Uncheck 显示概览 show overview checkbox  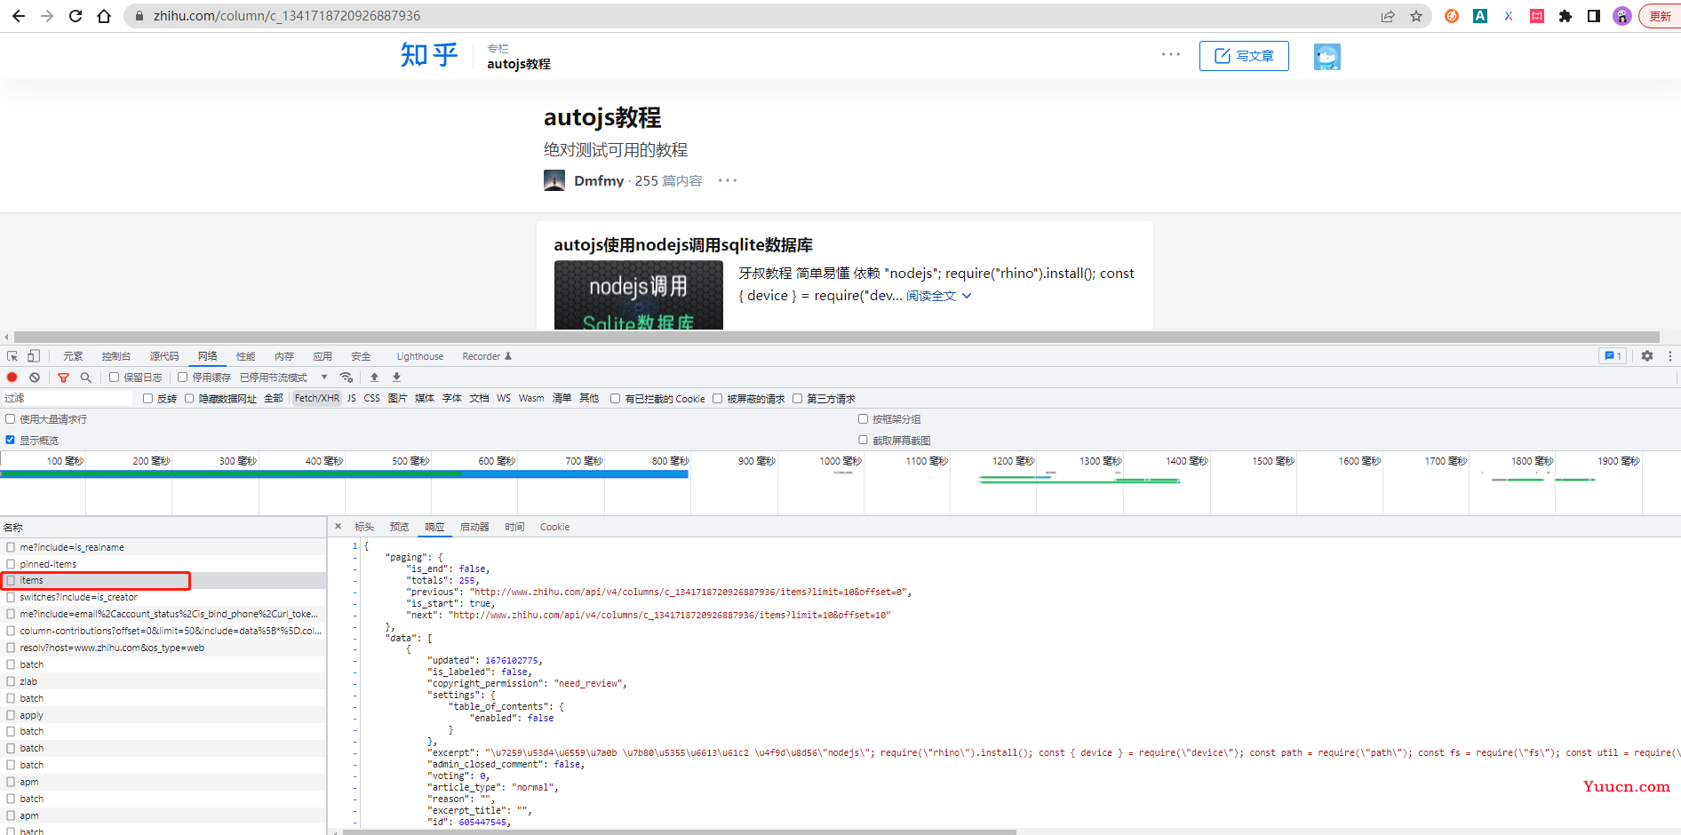pyautogui.click(x=11, y=441)
